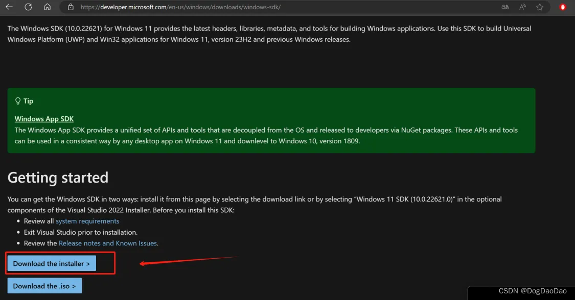Go back using the browser back arrow

(9, 7)
